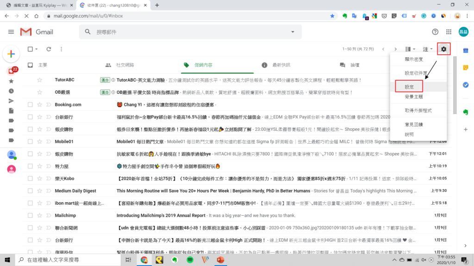This screenshot has height=266, width=474.
Task: Open the Starred mail sidebar icon
Action: (x=11, y=81)
